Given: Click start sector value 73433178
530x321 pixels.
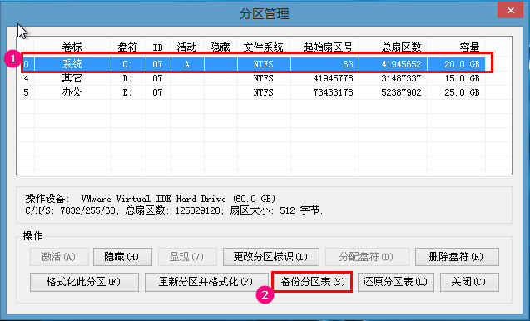Looking at the screenshot, I should click(x=333, y=92).
